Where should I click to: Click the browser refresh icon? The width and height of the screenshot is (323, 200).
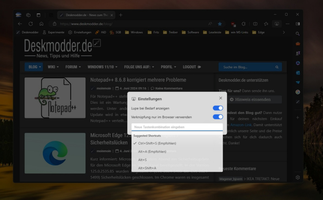point(31,24)
